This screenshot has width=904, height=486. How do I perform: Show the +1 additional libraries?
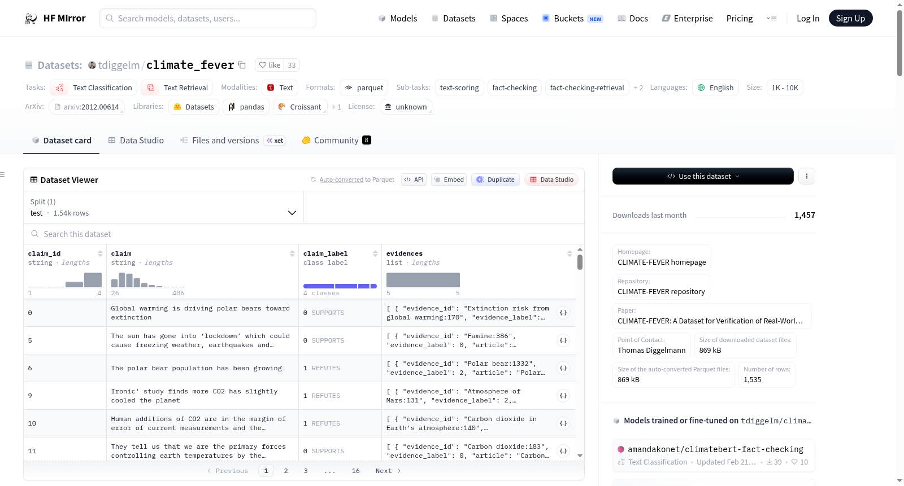point(337,107)
